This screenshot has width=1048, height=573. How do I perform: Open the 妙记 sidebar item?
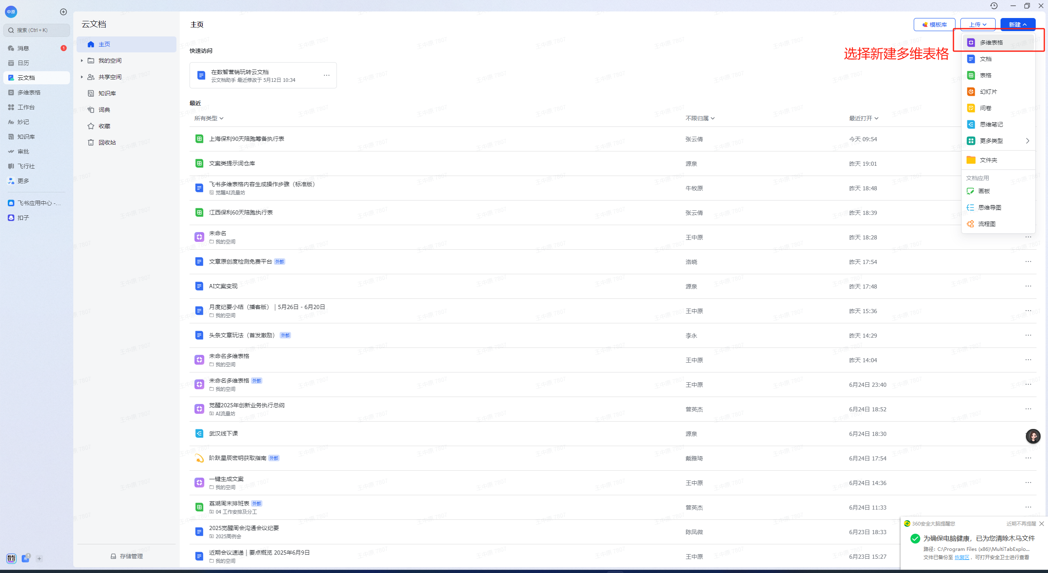(23, 122)
